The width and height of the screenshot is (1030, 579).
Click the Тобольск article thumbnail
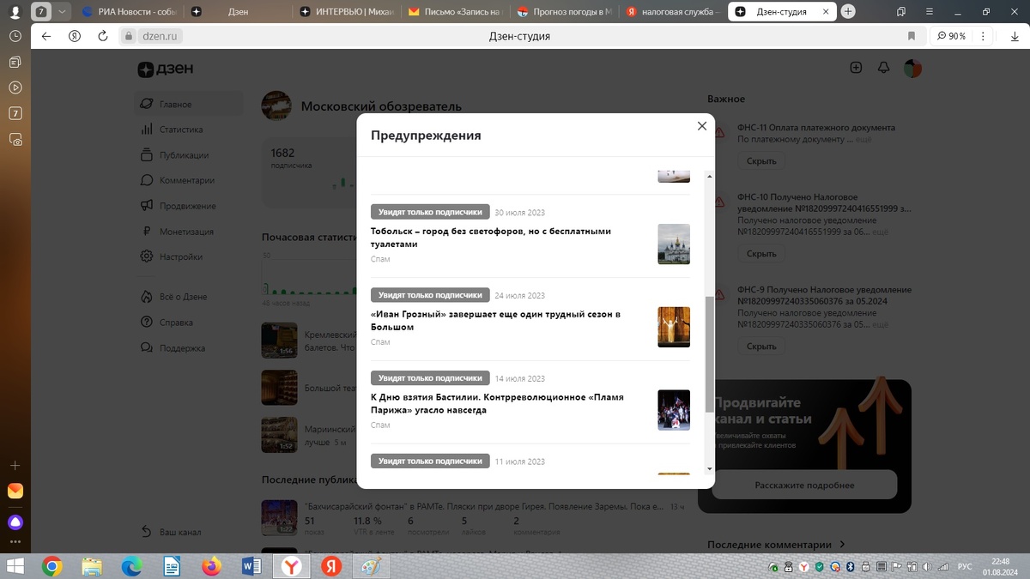click(x=674, y=244)
